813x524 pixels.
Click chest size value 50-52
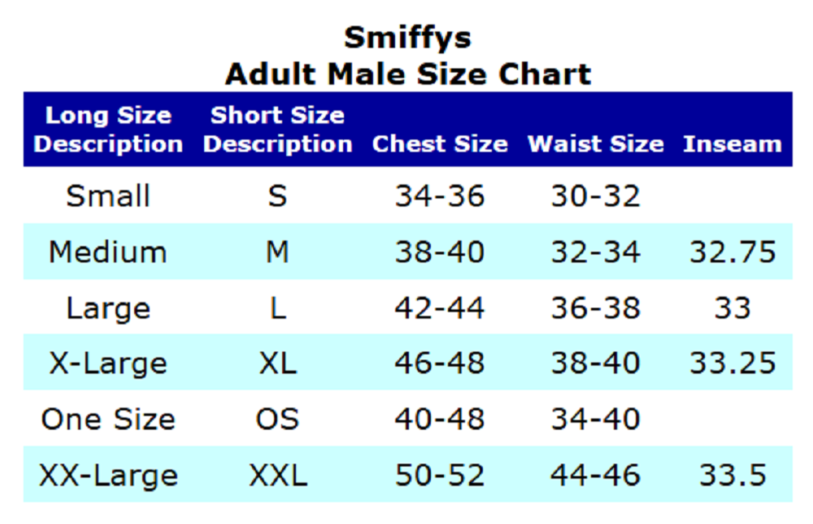click(440, 474)
